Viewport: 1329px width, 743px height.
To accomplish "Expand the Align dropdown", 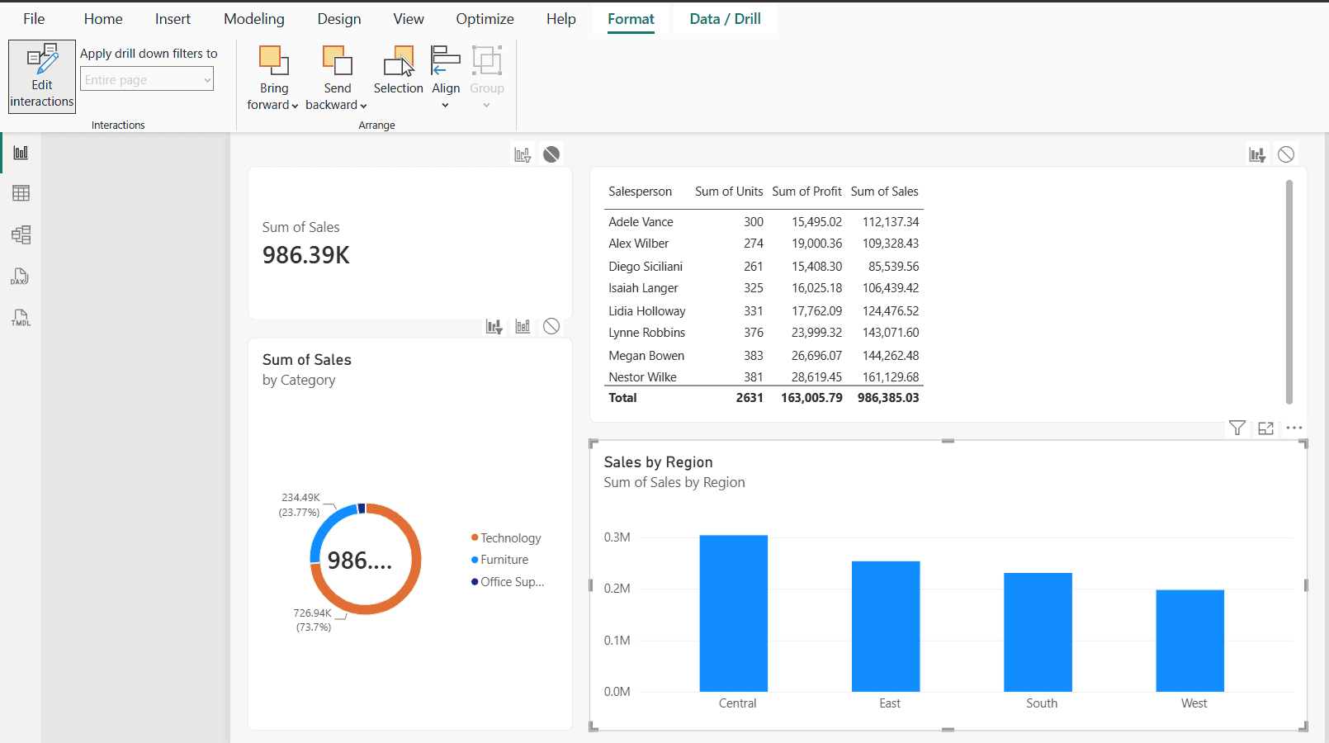I will (446, 105).
